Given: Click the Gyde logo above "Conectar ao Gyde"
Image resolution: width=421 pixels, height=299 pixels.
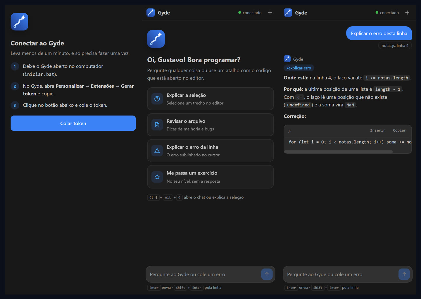Looking at the screenshot, I should point(19,22).
